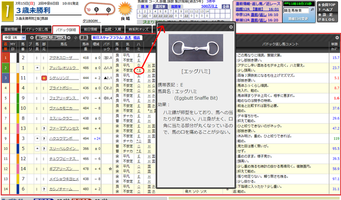Click the course layout map icon
The width and height of the screenshot is (341, 200).
coord(100,9)
